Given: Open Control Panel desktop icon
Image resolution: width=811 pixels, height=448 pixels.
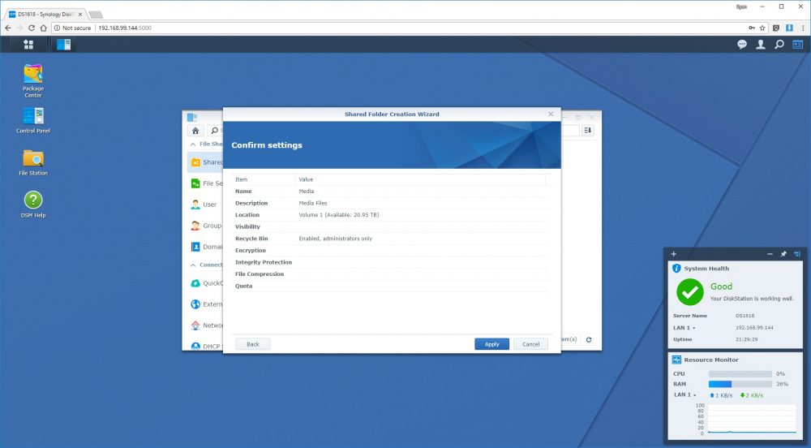Looking at the screenshot, I should 33,120.
